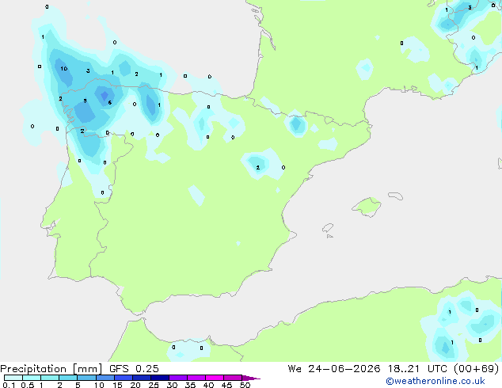Pick the purple legend swatch between 30 and 35

[178, 378]
